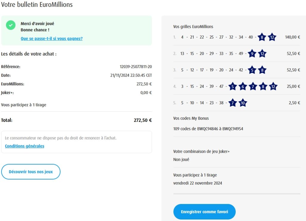
Task: Select star 9 in the second grid
Action: [252, 54]
